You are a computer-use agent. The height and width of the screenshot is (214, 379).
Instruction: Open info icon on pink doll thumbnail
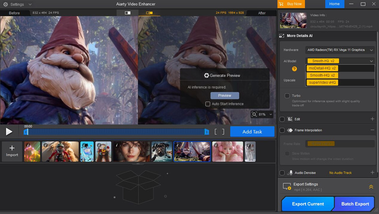[x=216, y=145]
